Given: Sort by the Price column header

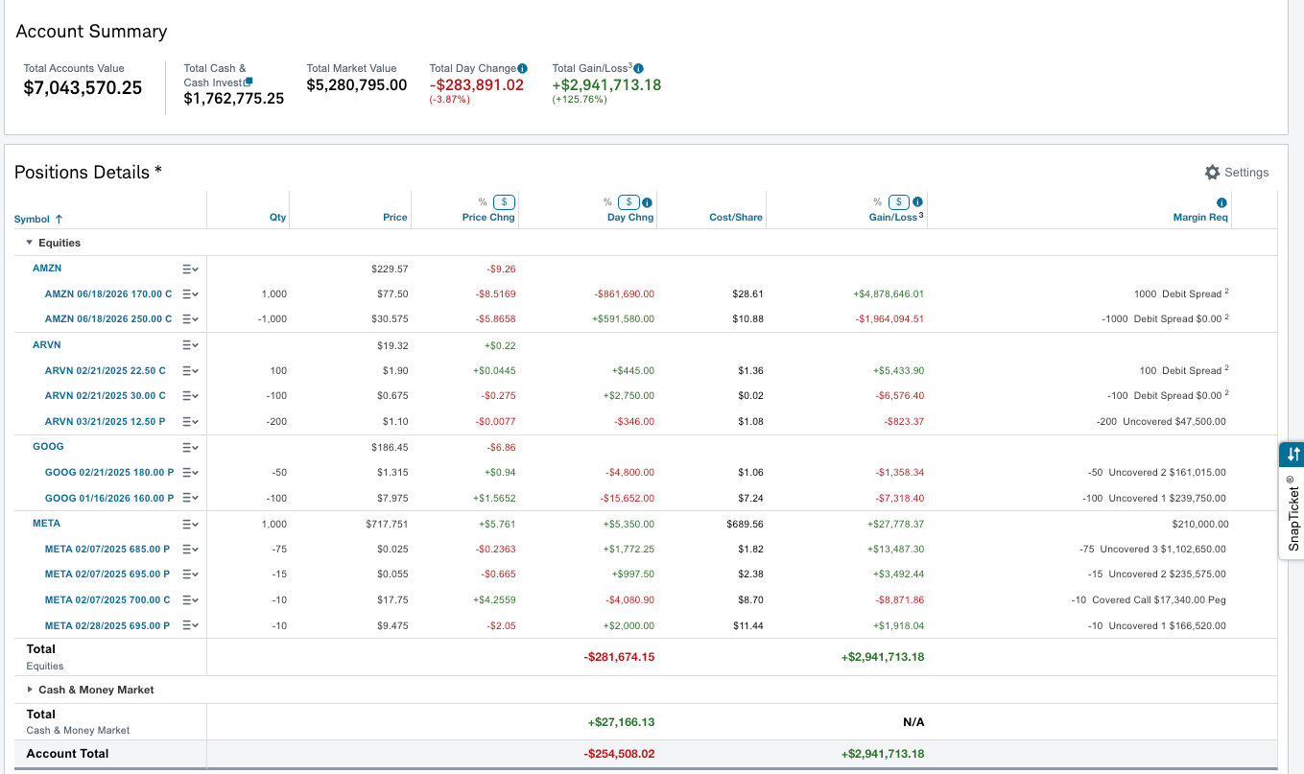Looking at the screenshot, I should [395, 218].
